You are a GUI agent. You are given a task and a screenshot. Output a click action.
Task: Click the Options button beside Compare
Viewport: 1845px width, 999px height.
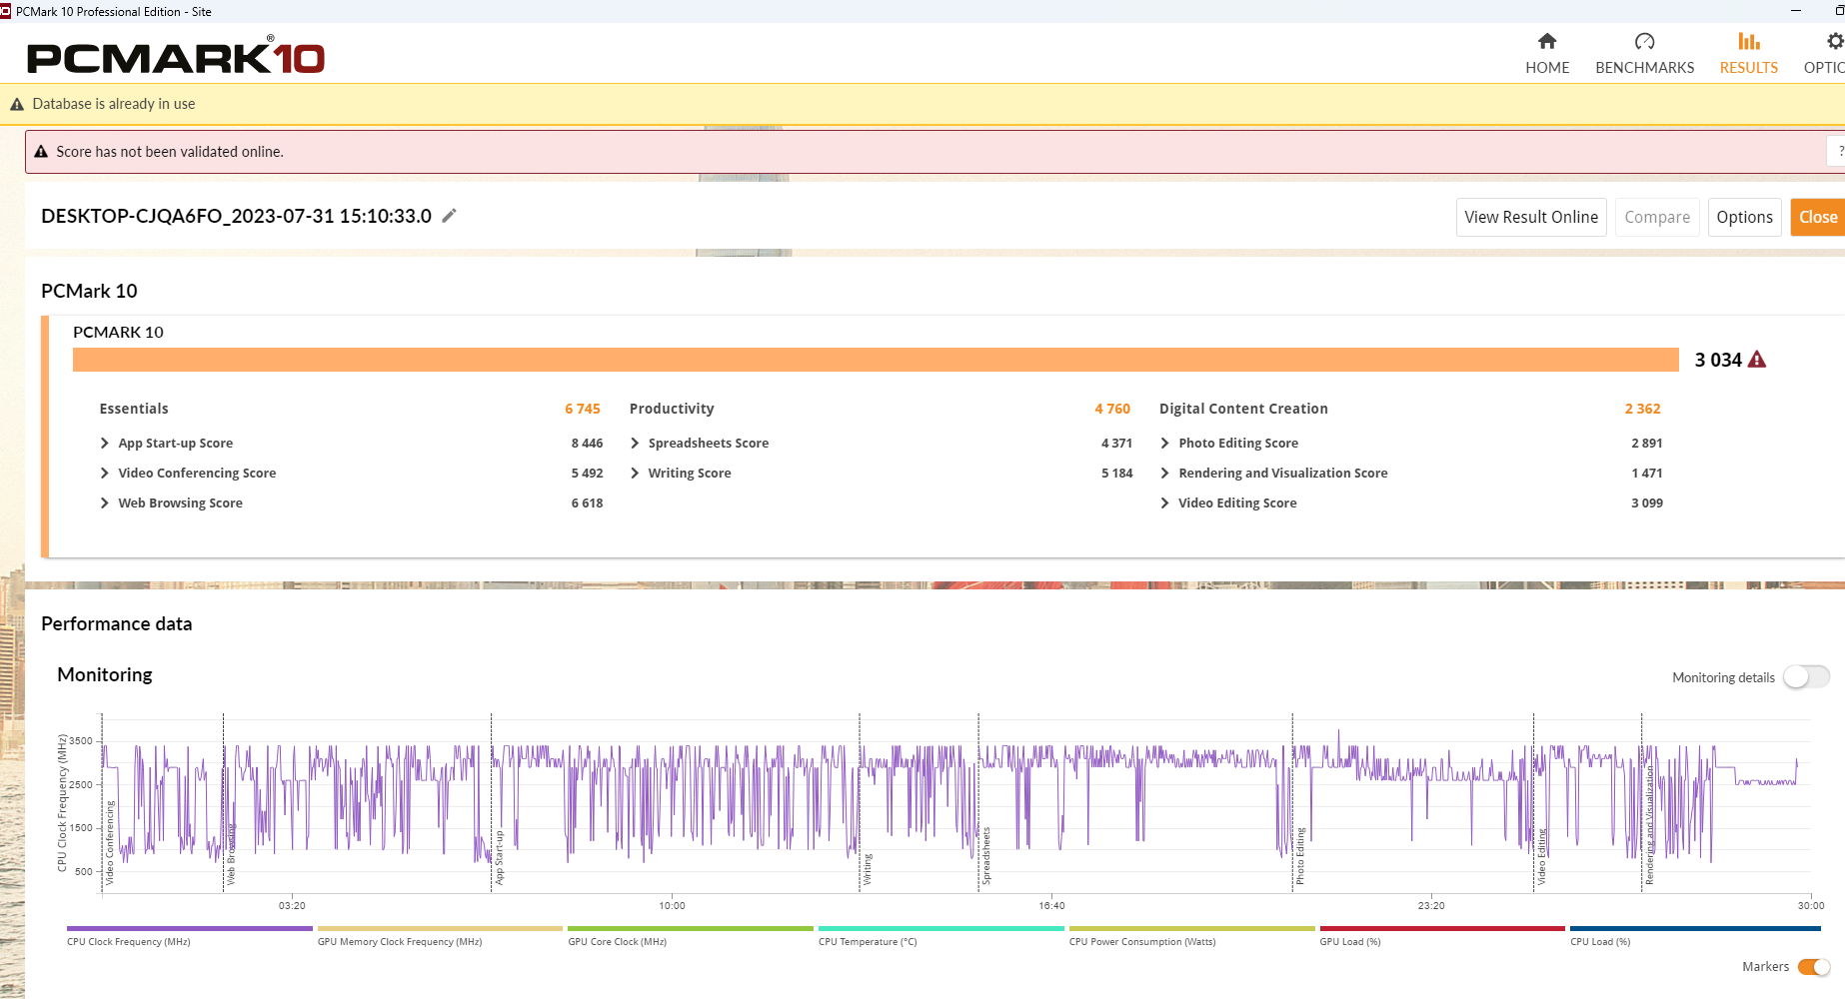click(x=1744, y=217)
